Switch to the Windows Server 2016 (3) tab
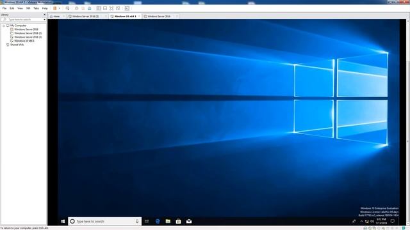The height and width of the screenshot is (230, 410). 85,16
